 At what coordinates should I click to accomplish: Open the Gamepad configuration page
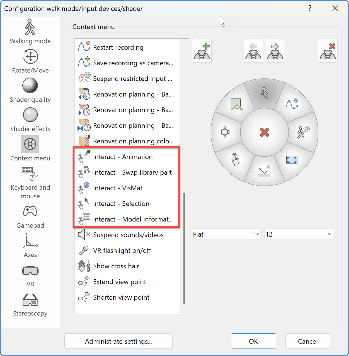coord(30,217)
